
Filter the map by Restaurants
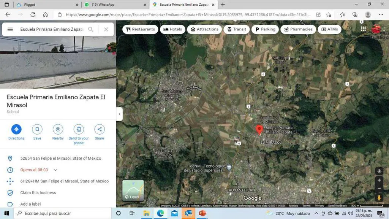coord(141,29)
